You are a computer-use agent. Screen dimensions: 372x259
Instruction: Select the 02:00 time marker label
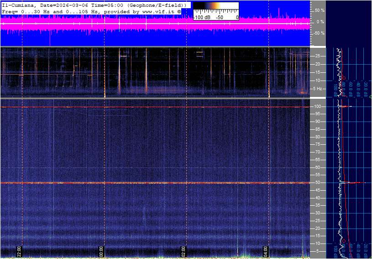[183, 252]
